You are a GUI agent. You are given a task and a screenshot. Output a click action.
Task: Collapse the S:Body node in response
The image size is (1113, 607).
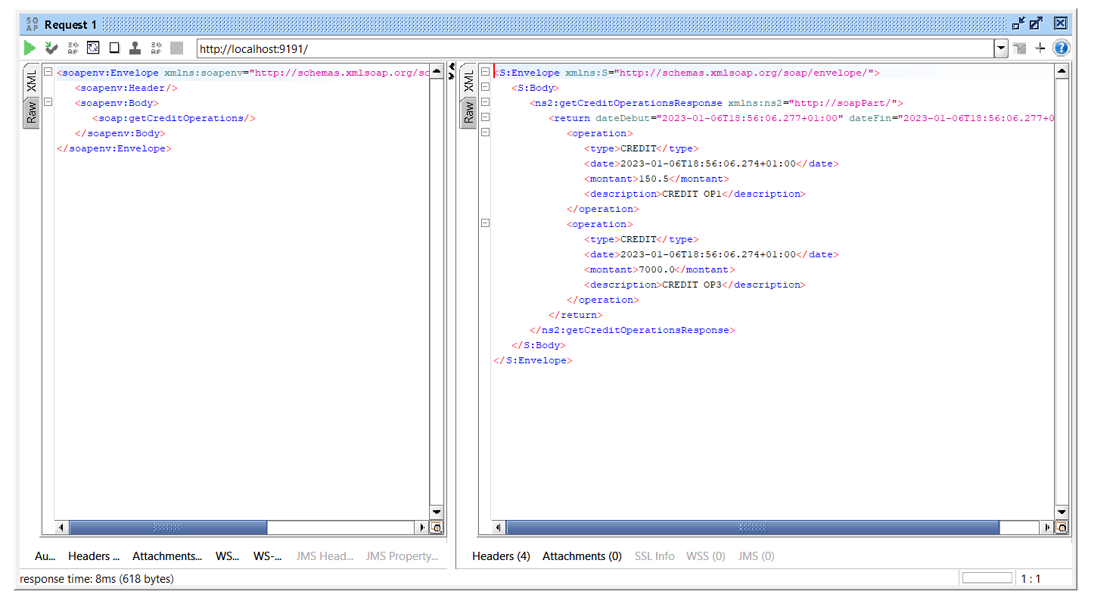pos(485,88)
